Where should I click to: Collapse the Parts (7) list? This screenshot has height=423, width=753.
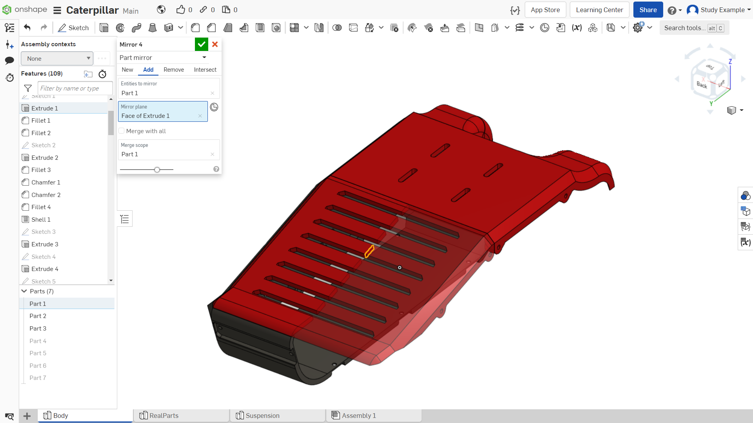pyautogui.click(x=24, y=291)
